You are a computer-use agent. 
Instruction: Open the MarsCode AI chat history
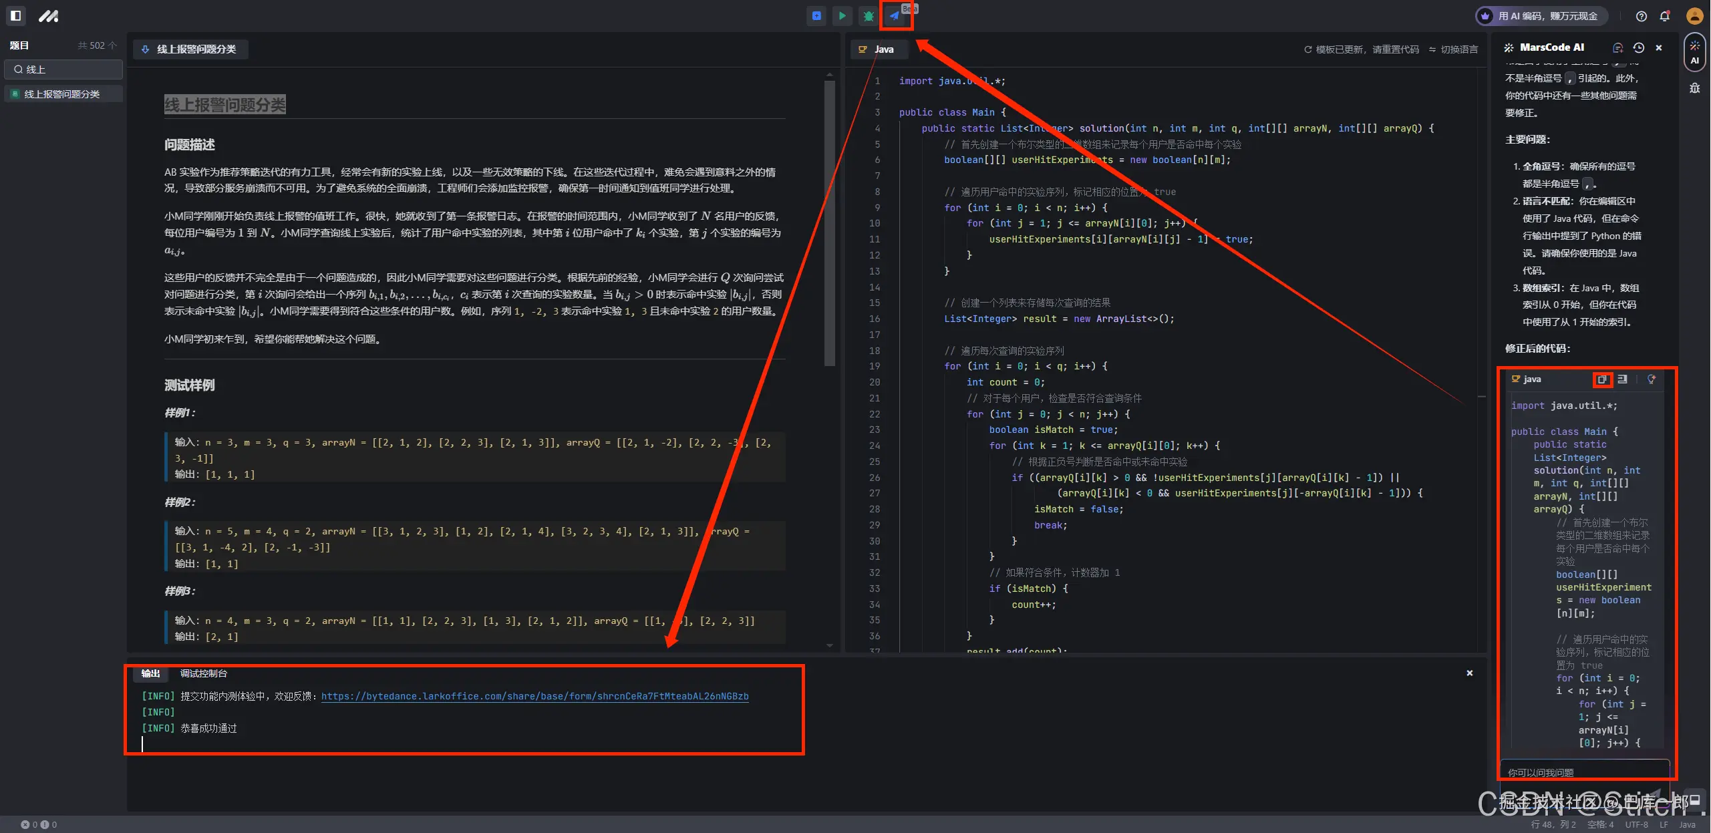(1638, 48)
